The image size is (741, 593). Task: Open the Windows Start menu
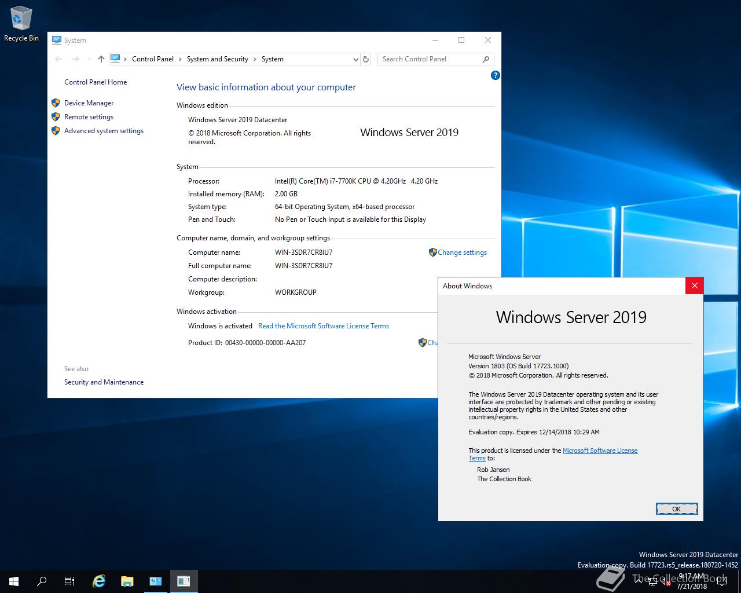tap(14, 581)
